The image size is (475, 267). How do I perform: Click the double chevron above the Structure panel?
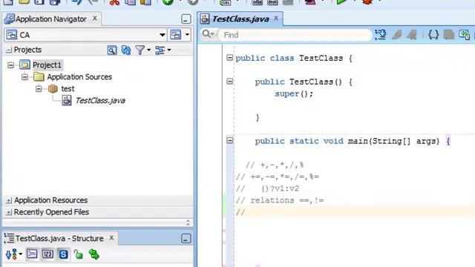coord(188,222)
